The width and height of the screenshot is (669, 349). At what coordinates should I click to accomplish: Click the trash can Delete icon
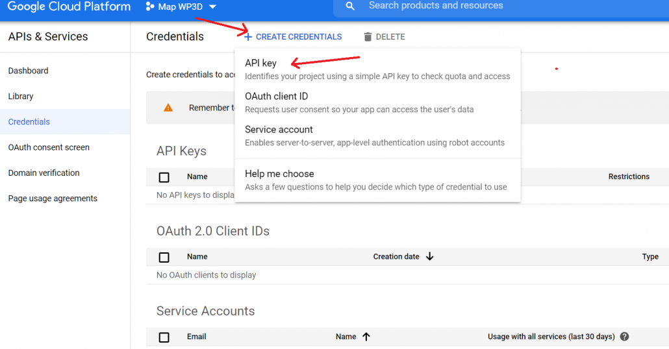pos(368,37)
